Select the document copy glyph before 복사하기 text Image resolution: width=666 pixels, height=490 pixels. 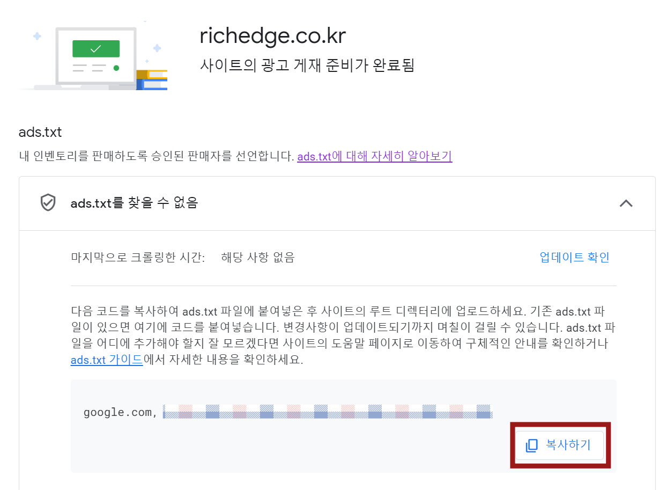click(531, 445)
